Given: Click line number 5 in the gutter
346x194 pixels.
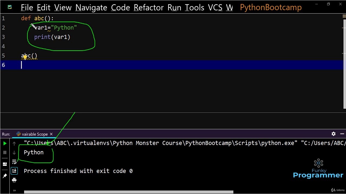Looking at the screenshot, I should click(3, 56).
